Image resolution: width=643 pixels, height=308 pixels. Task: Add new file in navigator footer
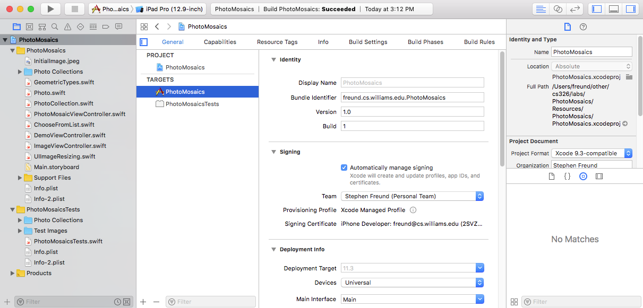click(x=7, y=302)
